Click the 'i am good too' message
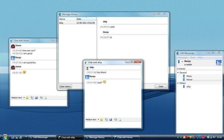Viewport: 224px width, 140px height. coord(29,63)
